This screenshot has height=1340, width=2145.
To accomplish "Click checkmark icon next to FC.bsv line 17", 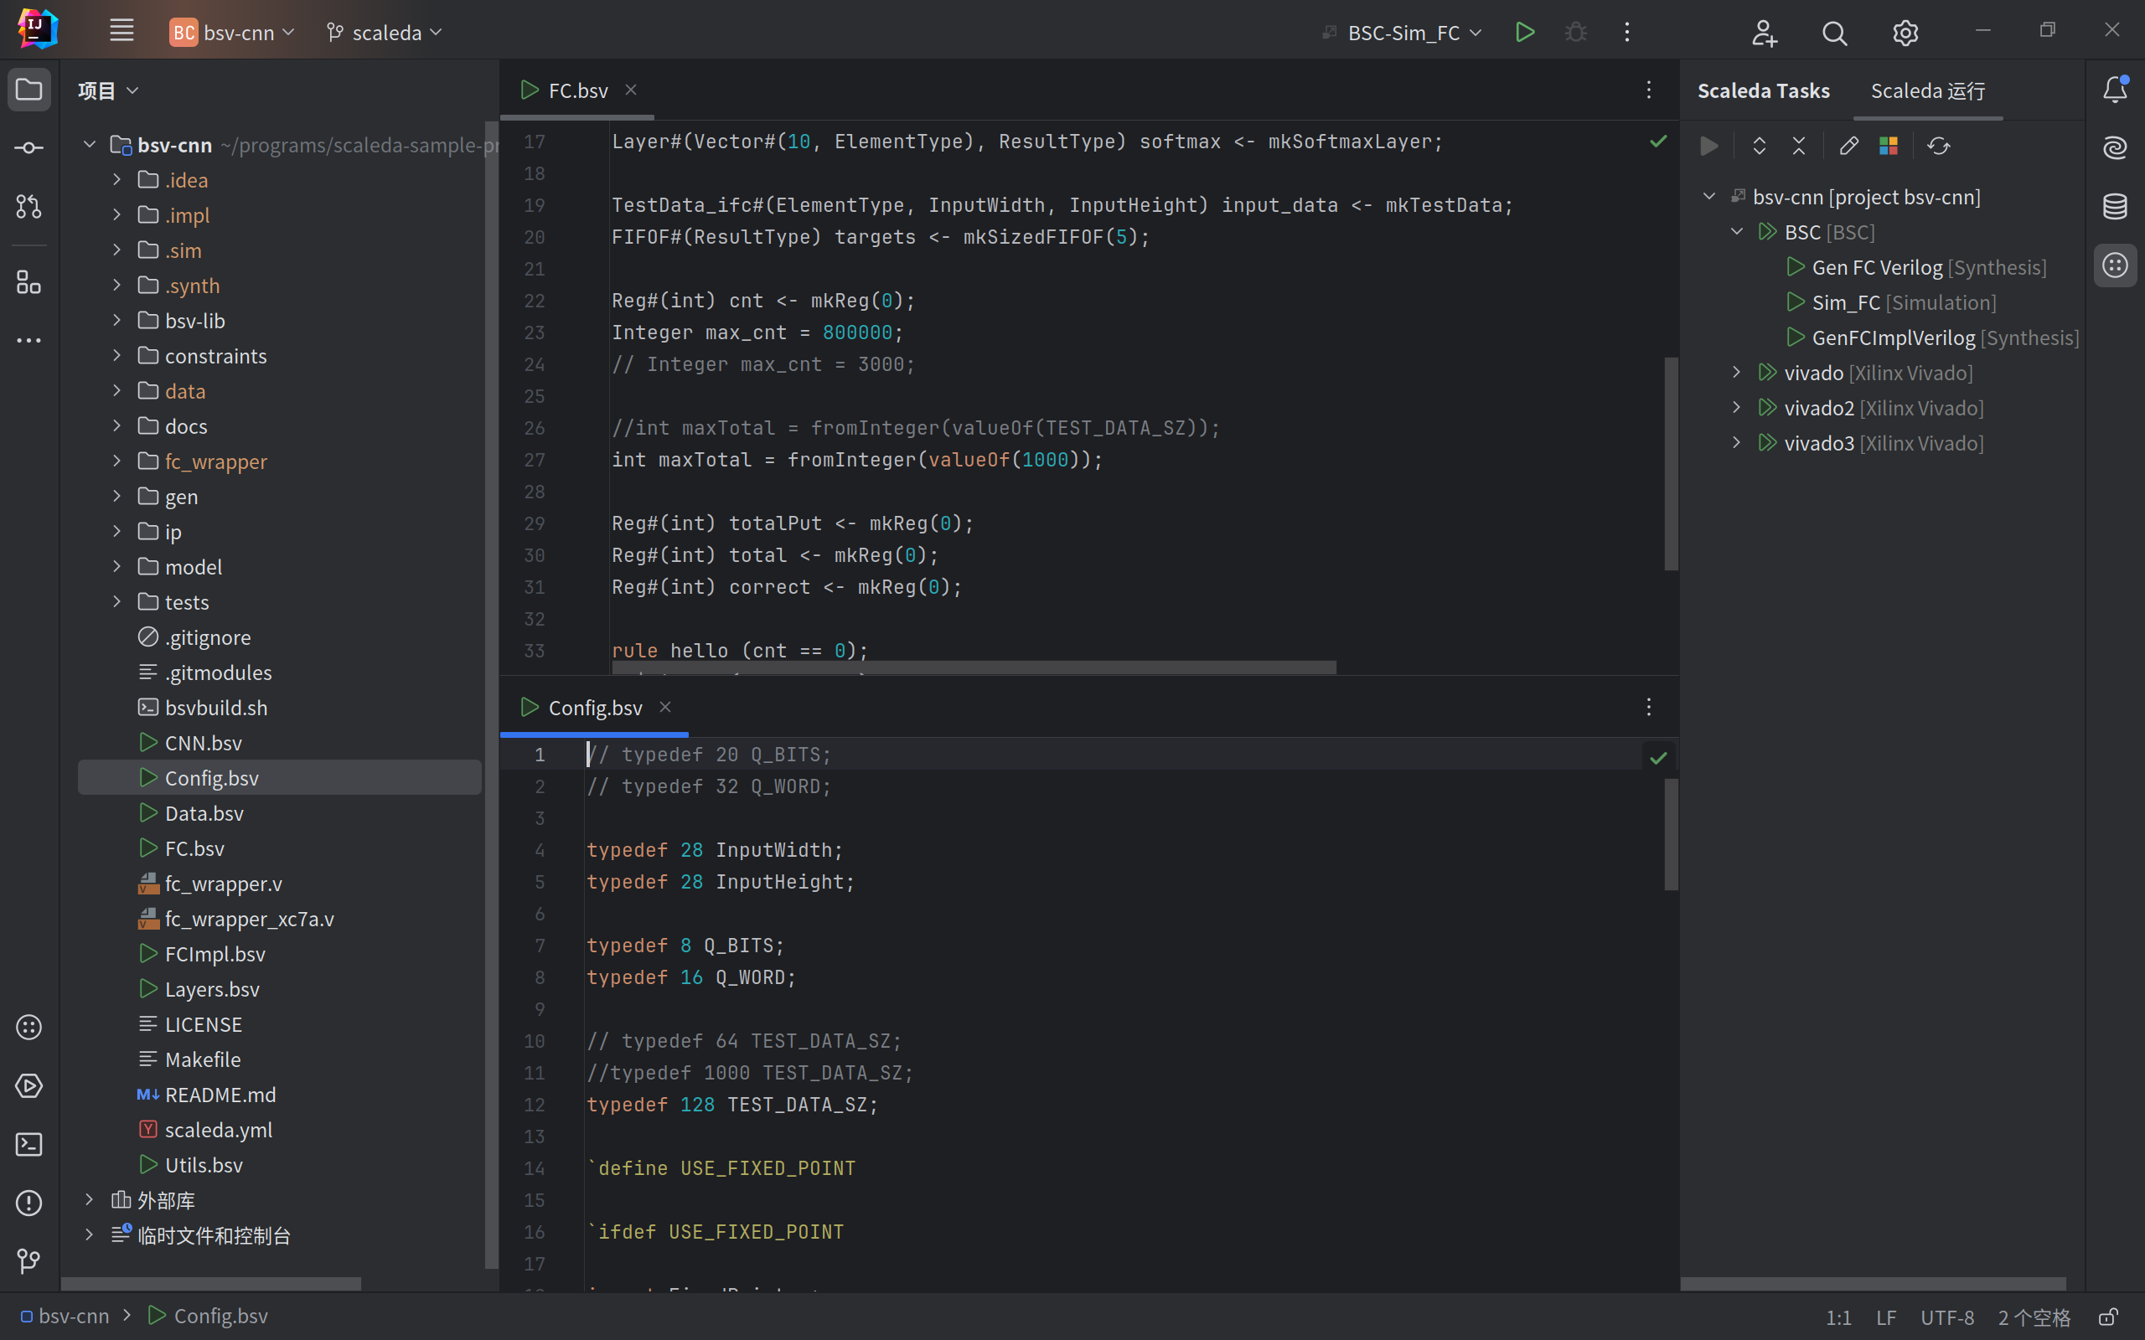I will (x=1658, y=141).
